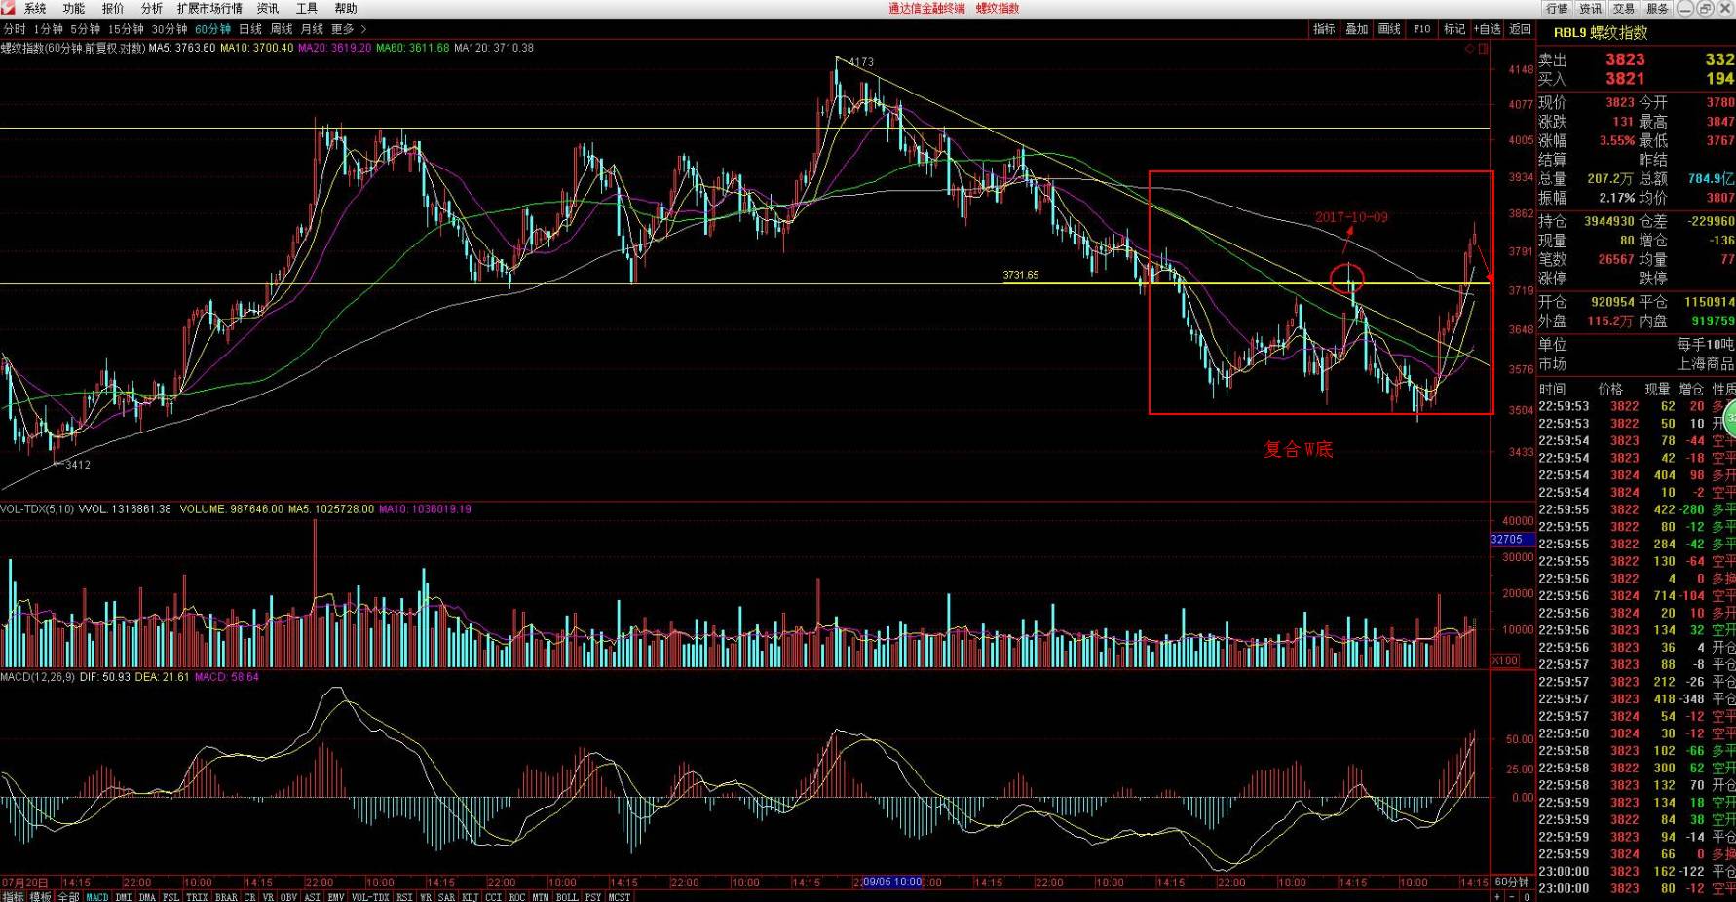Select the 60分钟 period tab
This screenshot has width=1736, height=902.
pos(213,29)
